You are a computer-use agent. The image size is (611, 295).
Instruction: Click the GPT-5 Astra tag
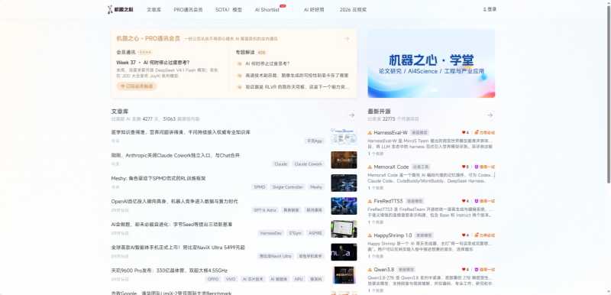[x=265, y=210]
